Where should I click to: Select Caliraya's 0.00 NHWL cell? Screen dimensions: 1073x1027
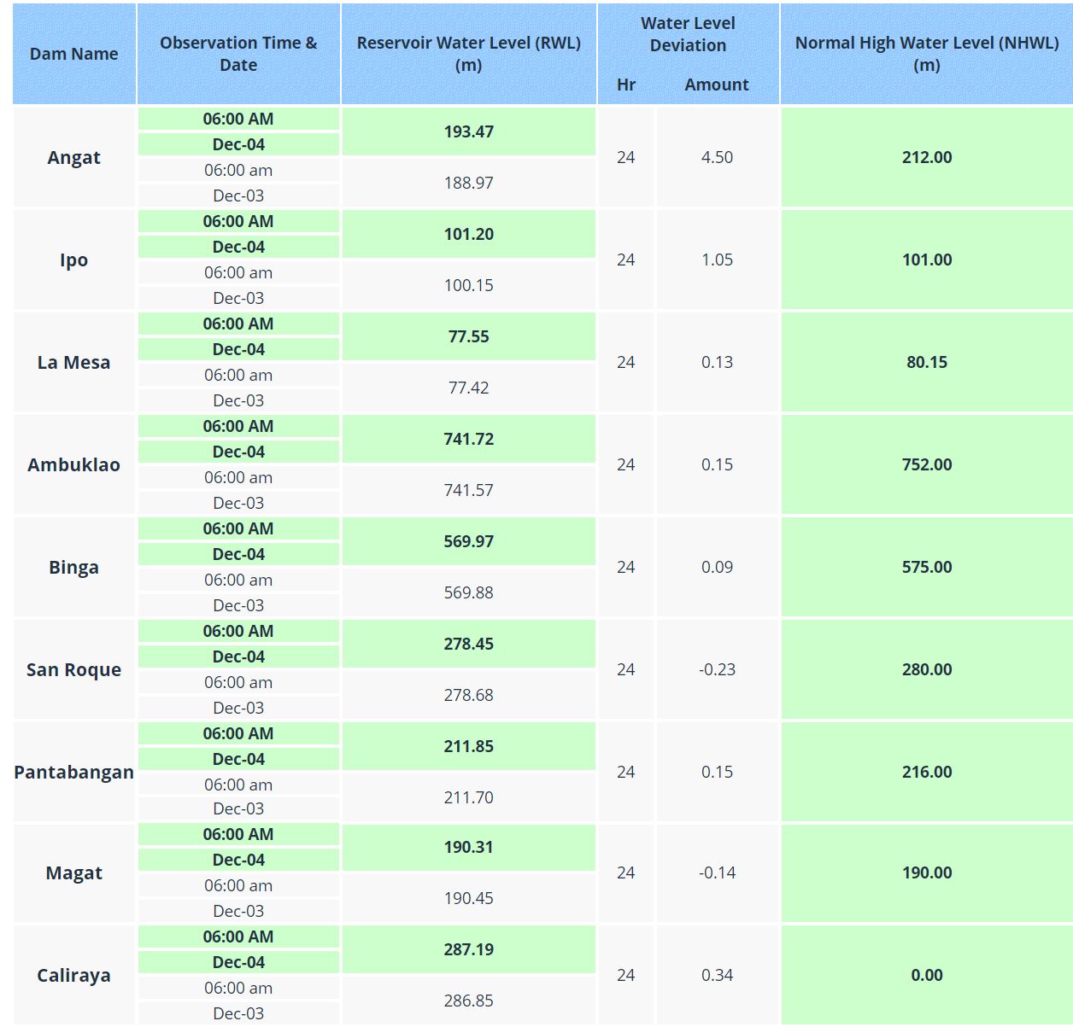click(926, 975)
